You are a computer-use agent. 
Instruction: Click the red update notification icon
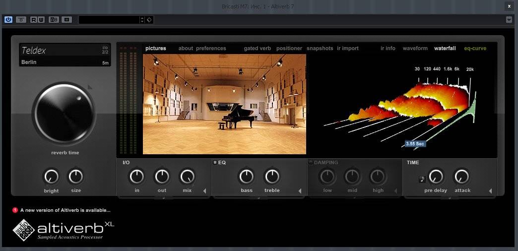click(x=15, y=210)
